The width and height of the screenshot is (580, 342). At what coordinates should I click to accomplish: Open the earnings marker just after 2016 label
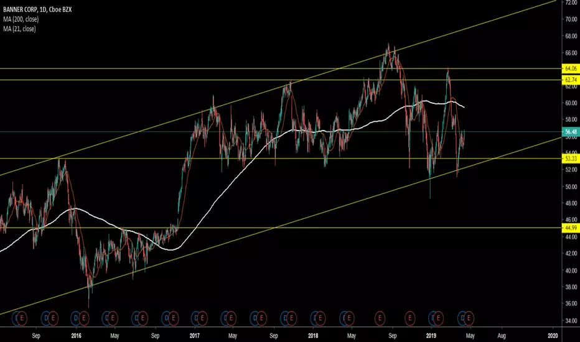tap(83, 318)
